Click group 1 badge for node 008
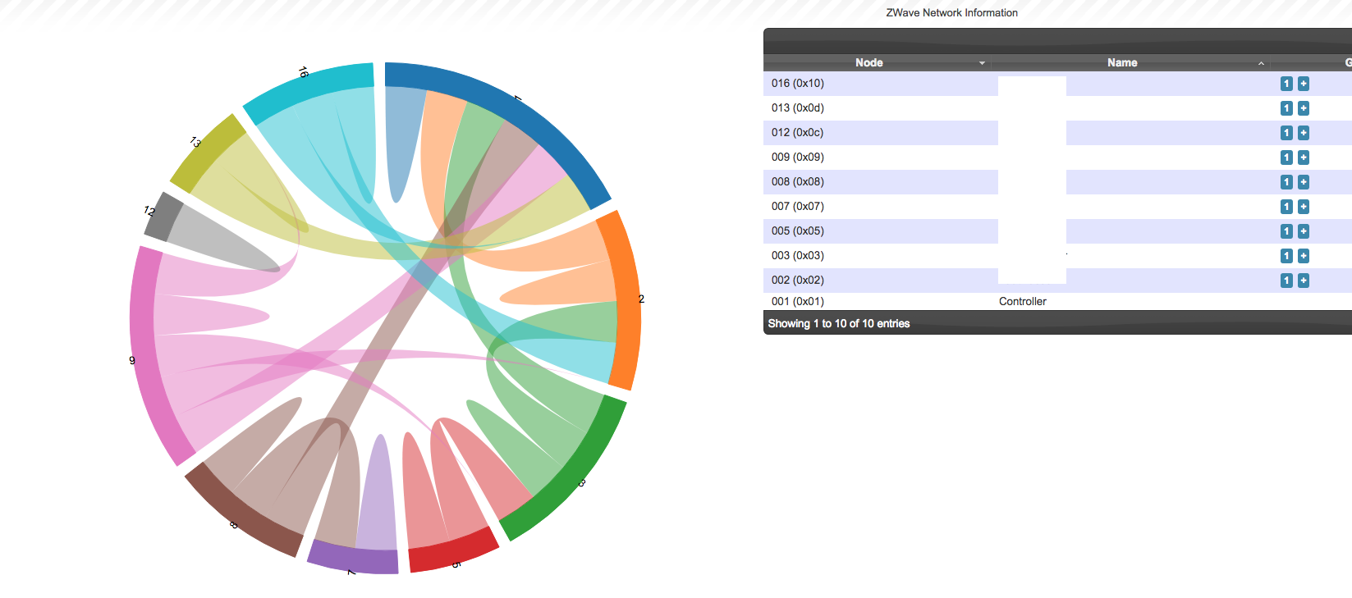The image size is (1352, 598). 1286,182
